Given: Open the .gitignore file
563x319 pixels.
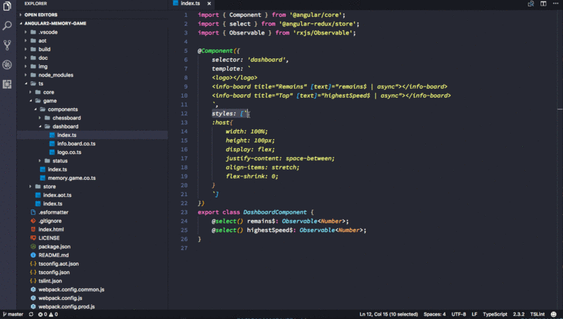Looking at the screenshot, I should click(49, 221).
